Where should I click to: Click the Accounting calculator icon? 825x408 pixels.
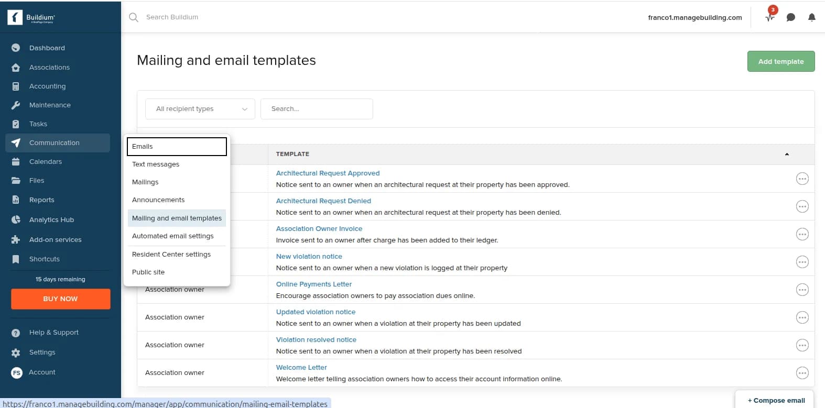(x=16, y=86)
